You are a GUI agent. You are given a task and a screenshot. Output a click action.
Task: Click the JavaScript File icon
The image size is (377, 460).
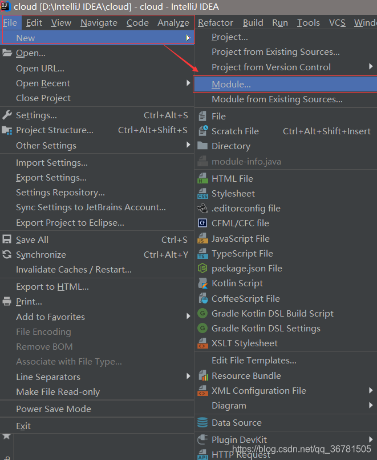(202, 238)
